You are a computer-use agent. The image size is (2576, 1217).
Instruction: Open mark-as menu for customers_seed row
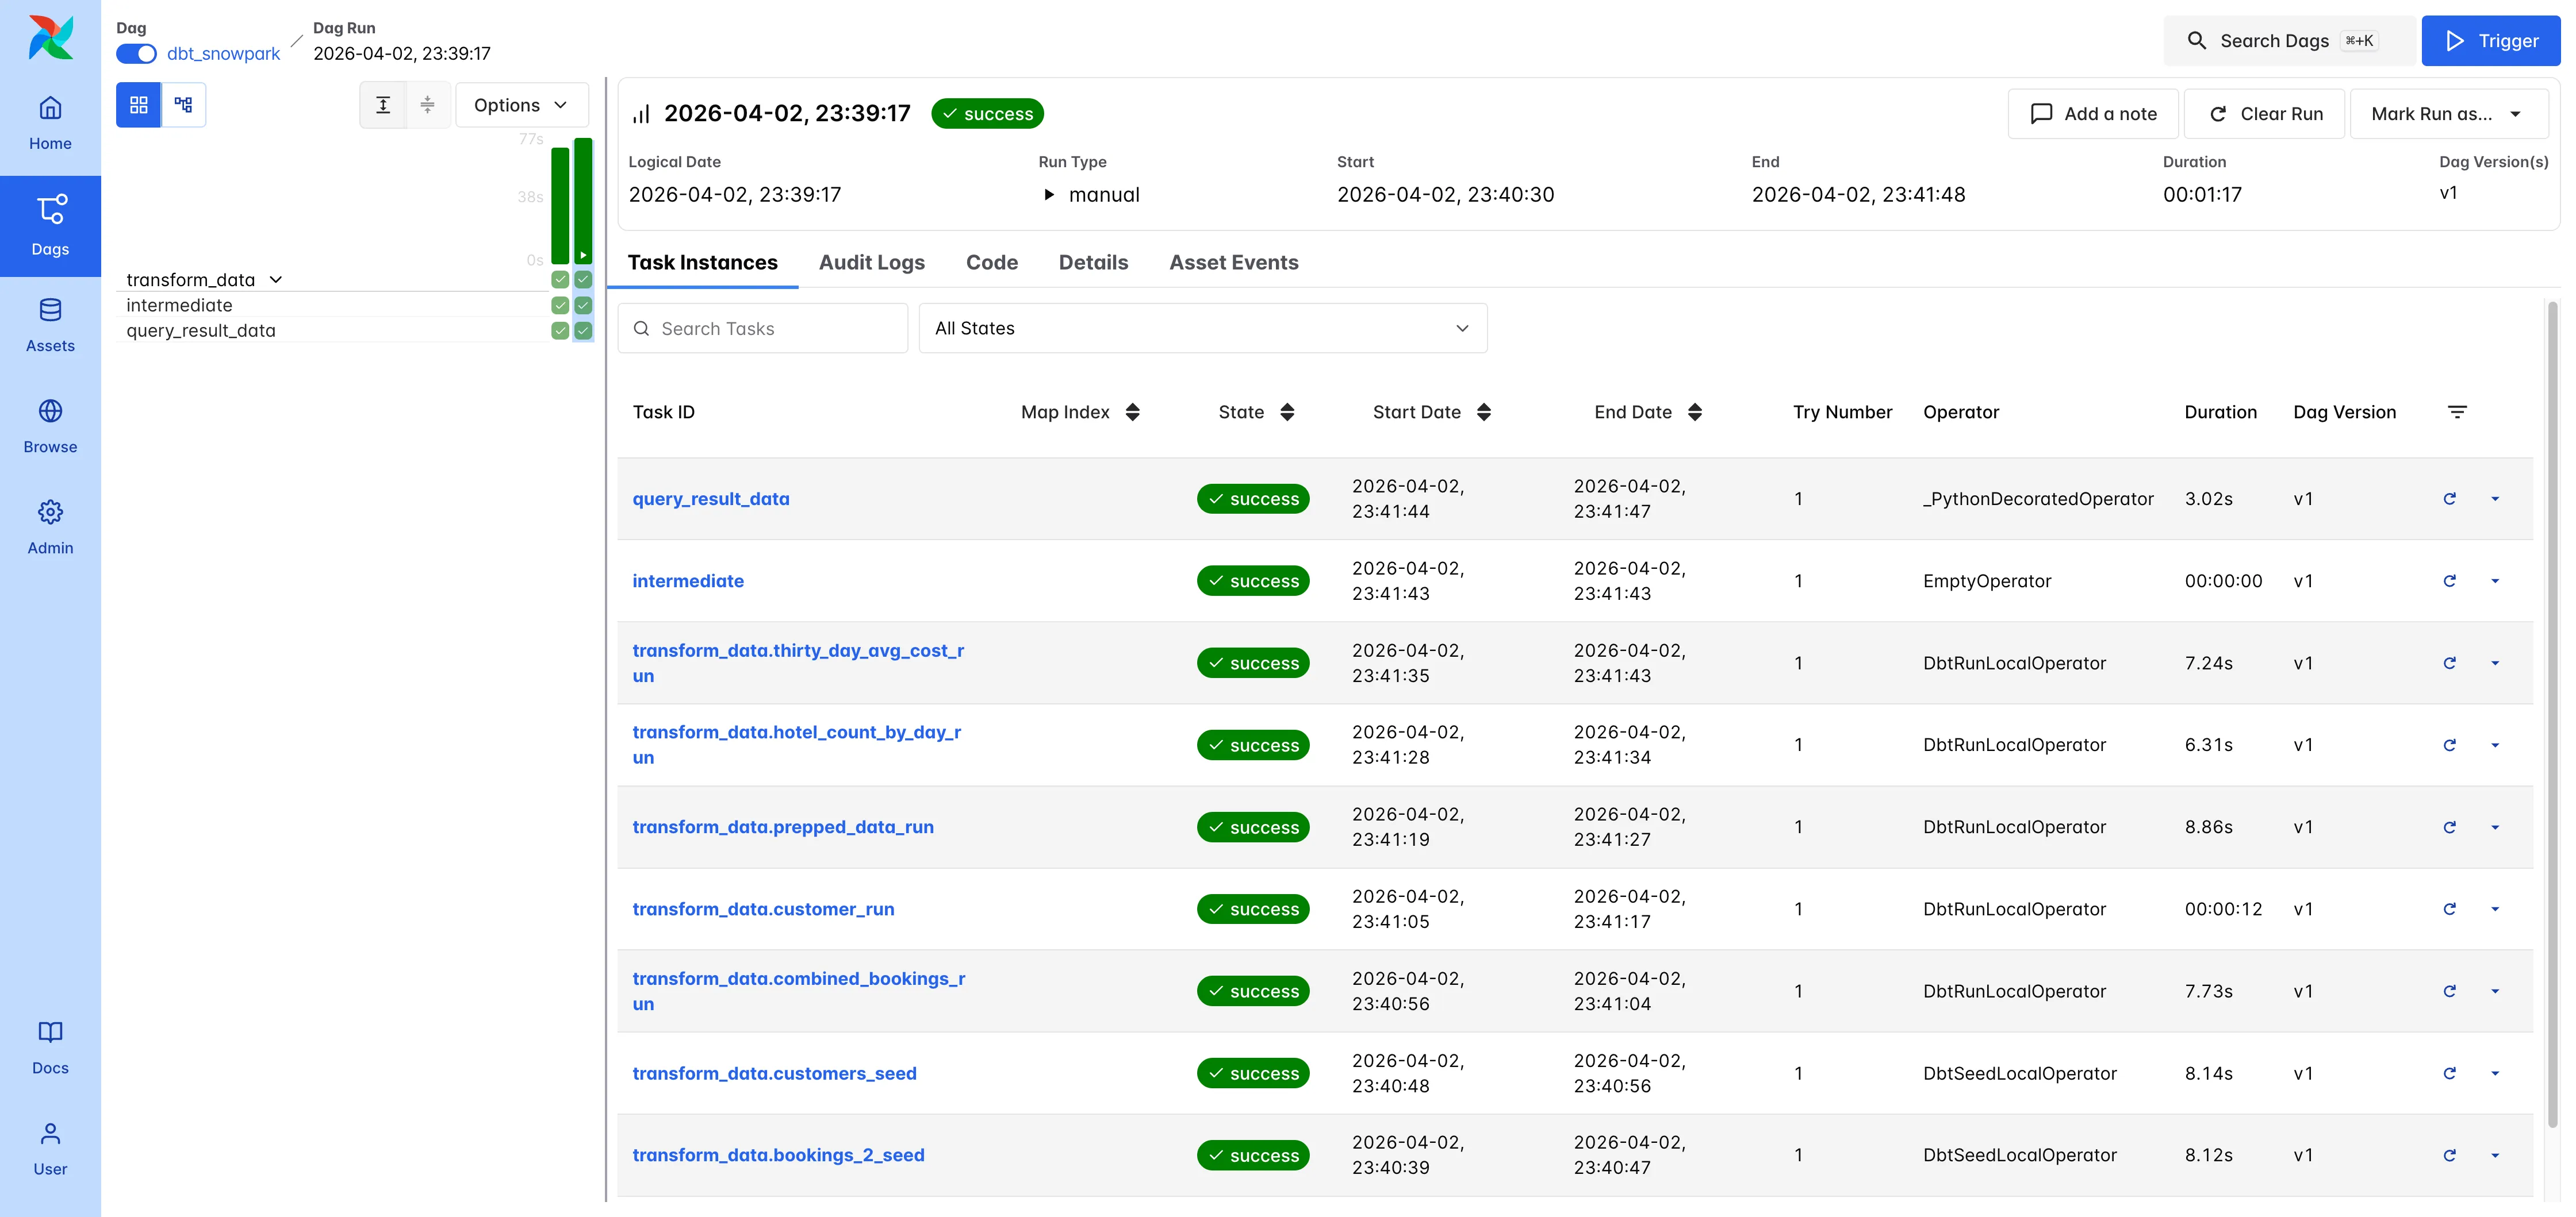click(2495, 1073)
